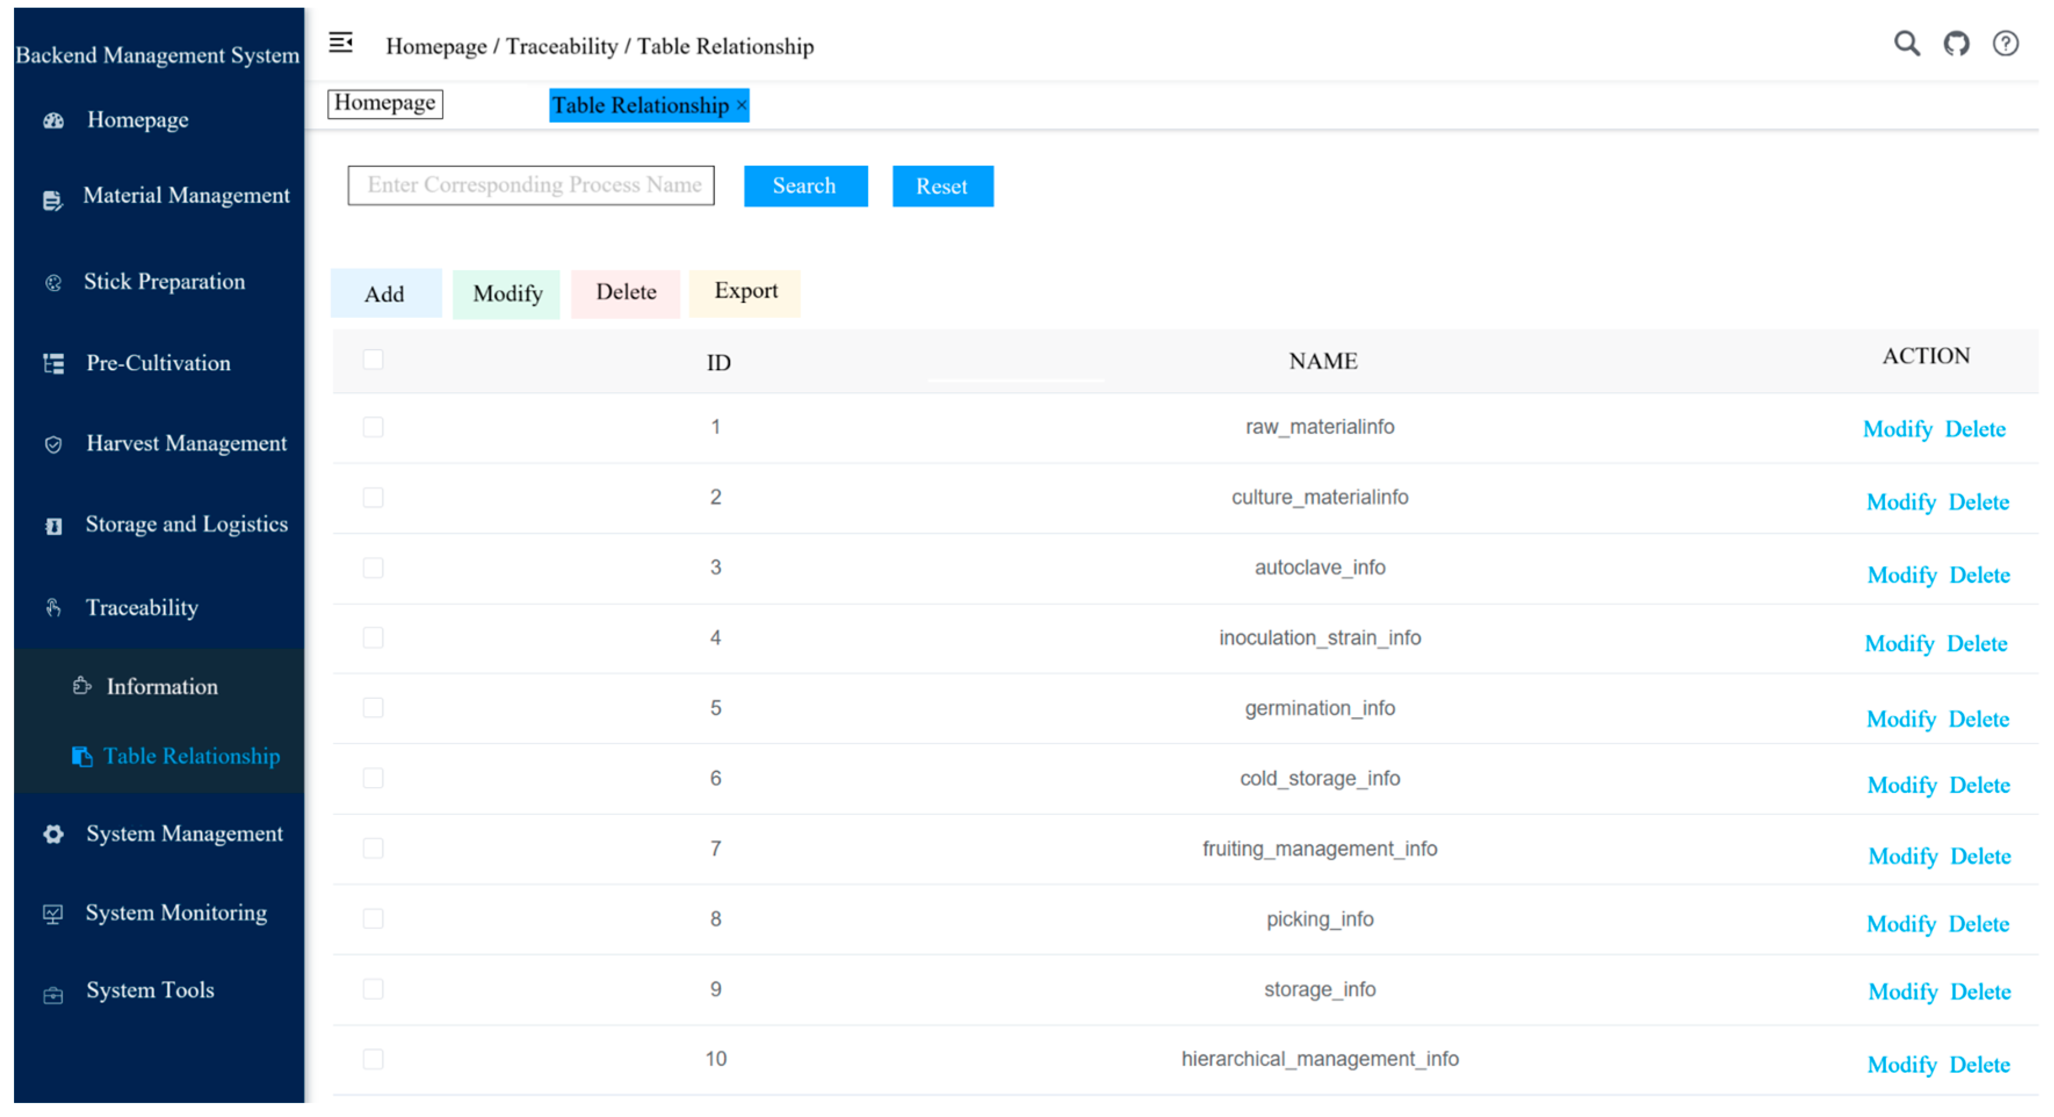Focus the Corresponding Process Name input
Screen dimensions: 2054x1117
click(x=531, y=185)
